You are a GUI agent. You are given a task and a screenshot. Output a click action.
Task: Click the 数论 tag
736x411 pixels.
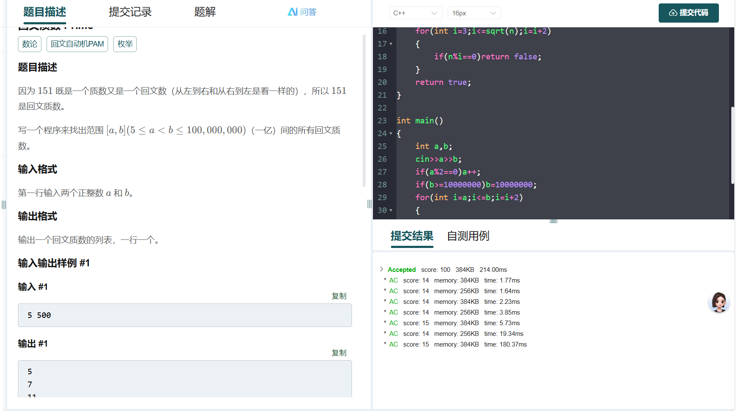pyautogui.click(x=29, y=44)
